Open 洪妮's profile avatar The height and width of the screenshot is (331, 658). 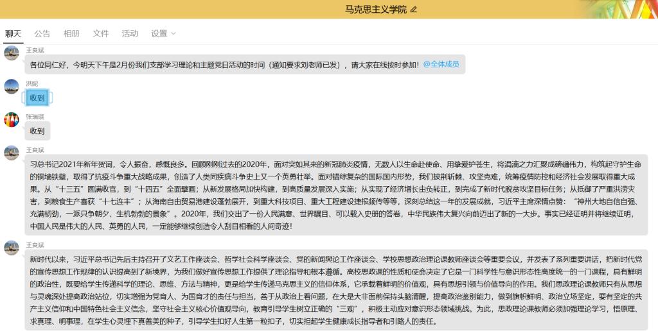pyautogui.click(x=12, y=87)
